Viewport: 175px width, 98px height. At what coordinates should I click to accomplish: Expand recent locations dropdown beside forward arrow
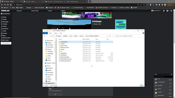(x=49, y=36)
